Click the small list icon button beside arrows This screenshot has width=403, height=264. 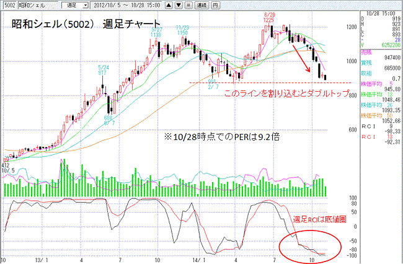click(x=189, y=5)
